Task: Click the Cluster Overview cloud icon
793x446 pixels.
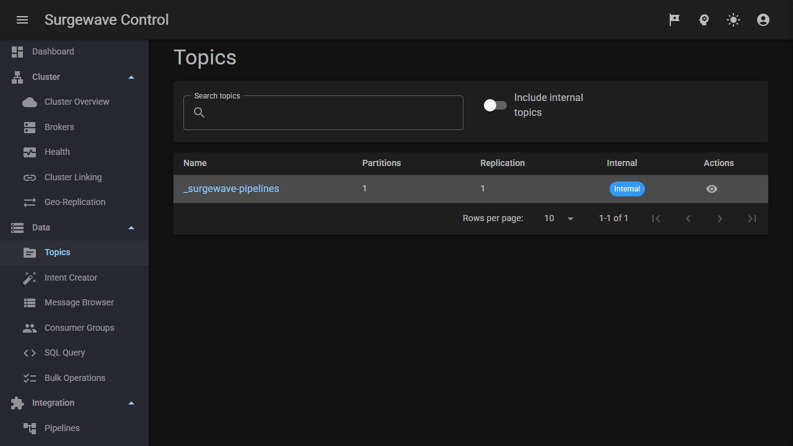Action: (x=30, y=102)
